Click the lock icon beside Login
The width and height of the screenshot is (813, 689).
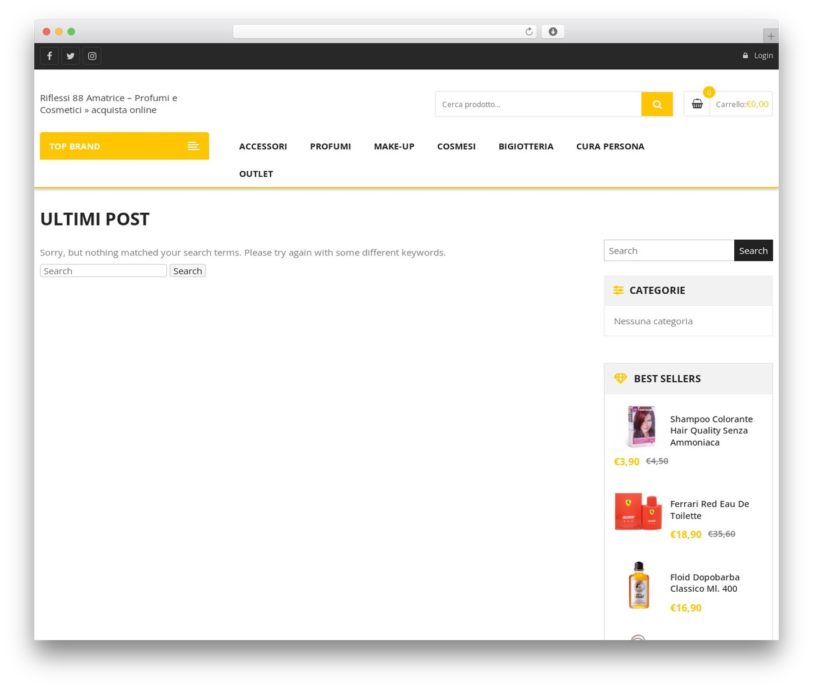(746, 56)
